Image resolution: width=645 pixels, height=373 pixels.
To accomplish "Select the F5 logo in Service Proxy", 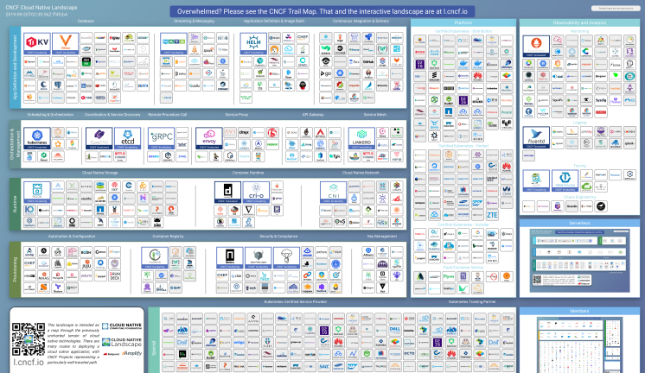I will click(x=271, y=132).
